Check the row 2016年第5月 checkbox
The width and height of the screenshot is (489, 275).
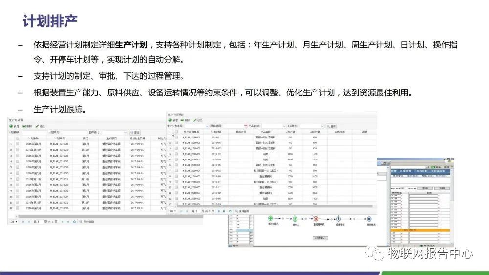pos(18,156)
